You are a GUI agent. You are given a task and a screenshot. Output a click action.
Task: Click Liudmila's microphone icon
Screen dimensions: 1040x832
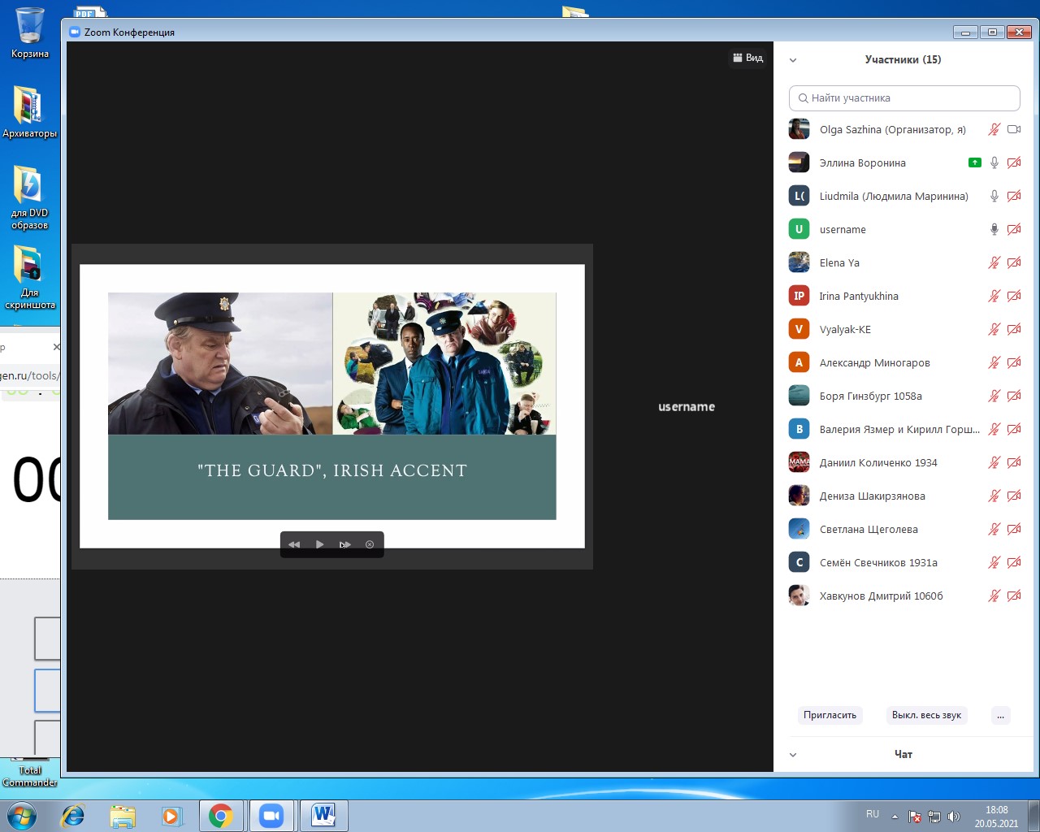tap(994, 196)
